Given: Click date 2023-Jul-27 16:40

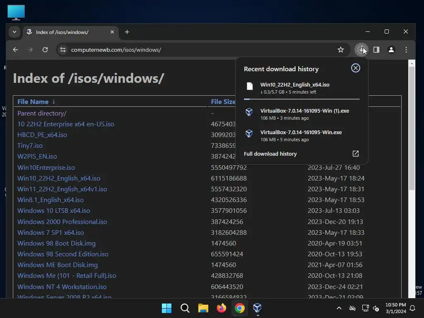Looking at the screenshot, I should click(334, 168).
